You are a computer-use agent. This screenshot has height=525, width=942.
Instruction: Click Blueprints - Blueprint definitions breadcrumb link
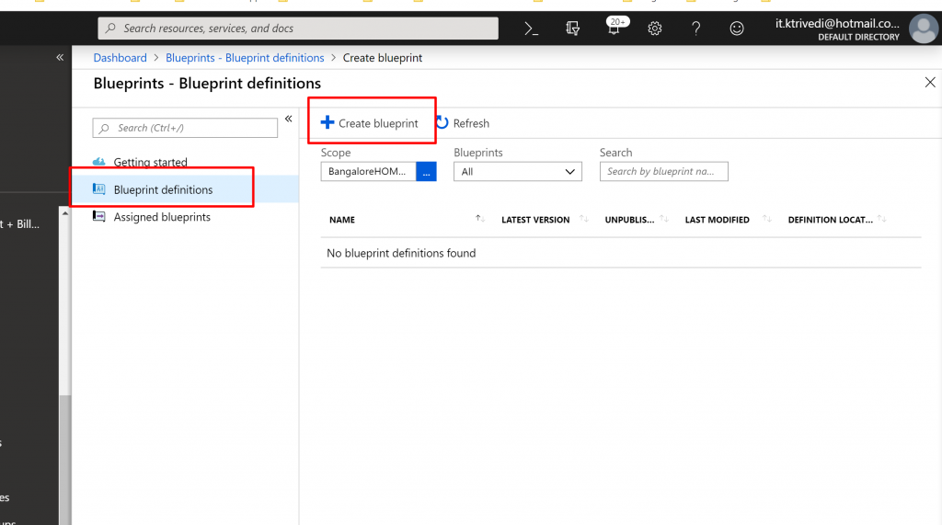click(245, 58)
